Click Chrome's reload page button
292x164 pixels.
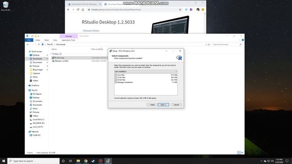(x=78, y=10)
